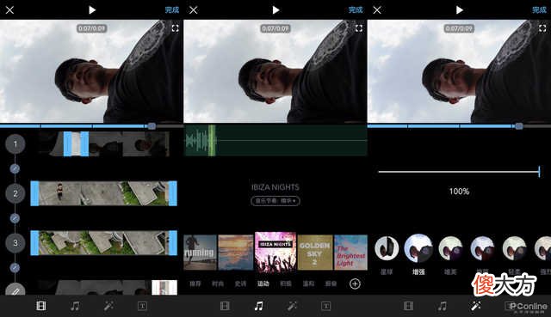The height and width of the screenshot is (317, 551).
Task: Open music note tab on filter screen
Action: [x=442, y=306]
